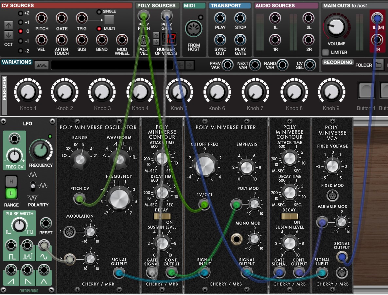The height and width of the screenshot is (295, 388).
Task: Click the Filter CUTOFF FREQ knob
Action: (x=205, y=166)
